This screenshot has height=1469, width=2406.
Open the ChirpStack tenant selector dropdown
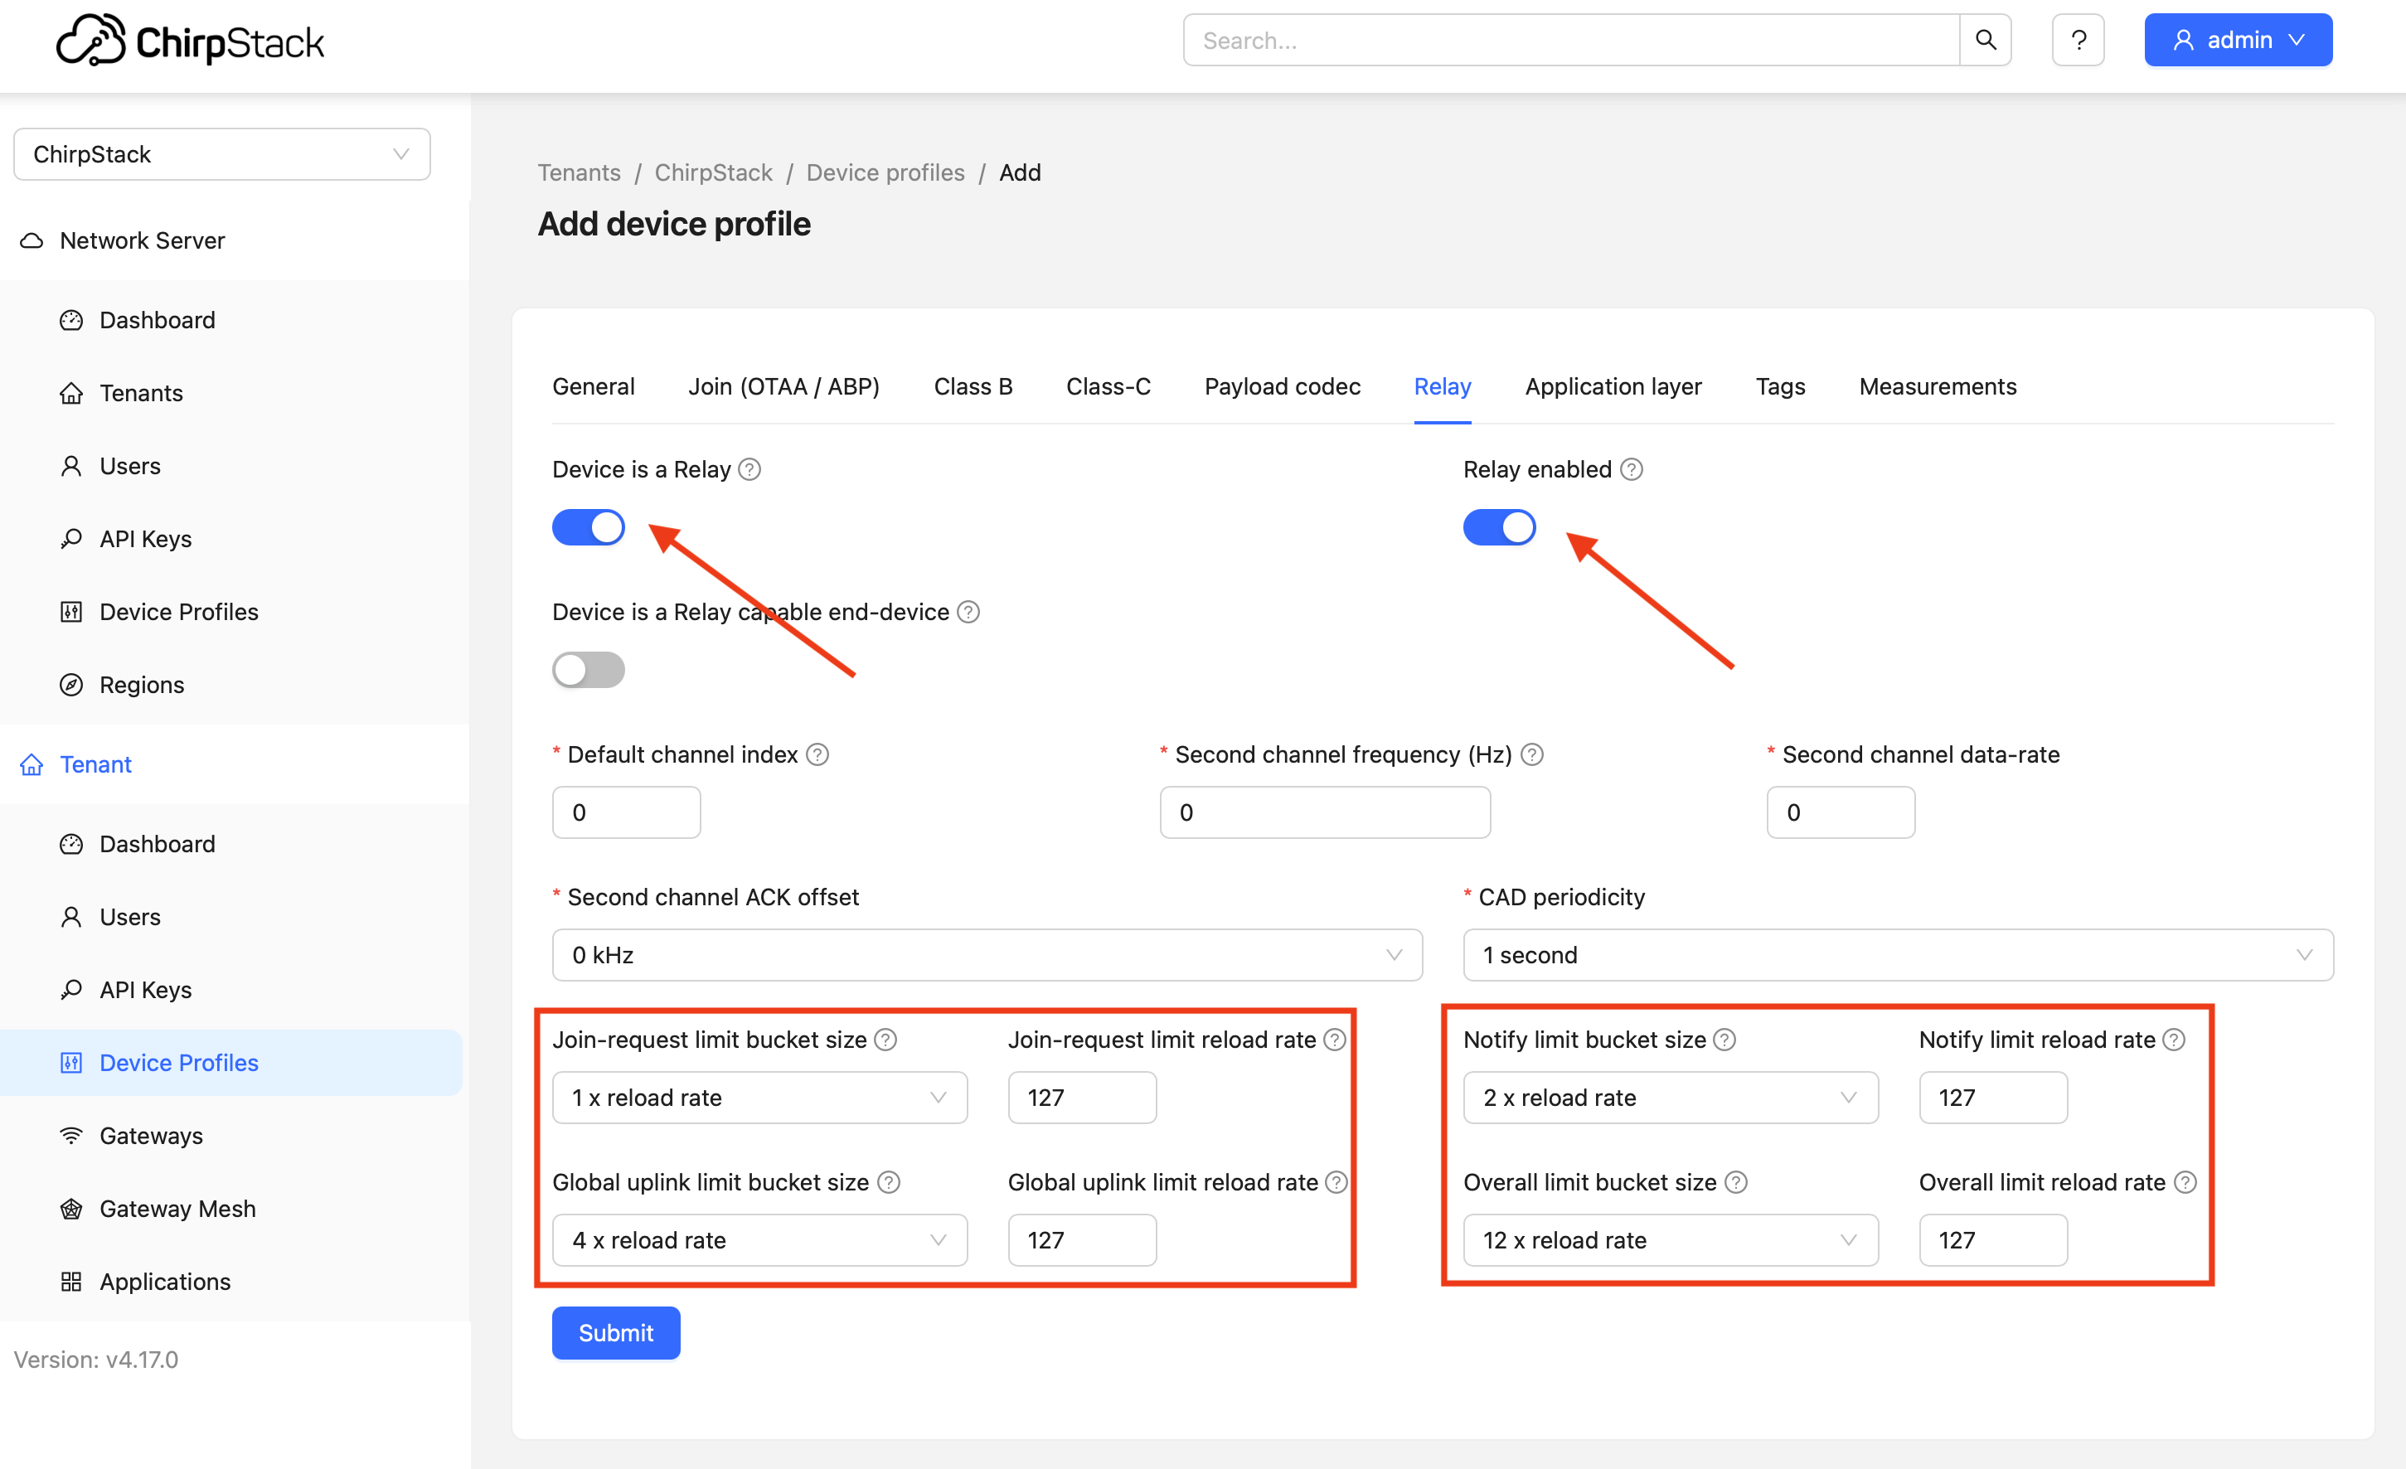click(x=221, y=154)
